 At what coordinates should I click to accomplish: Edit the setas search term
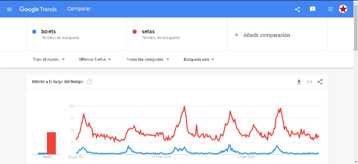[148, 31]
